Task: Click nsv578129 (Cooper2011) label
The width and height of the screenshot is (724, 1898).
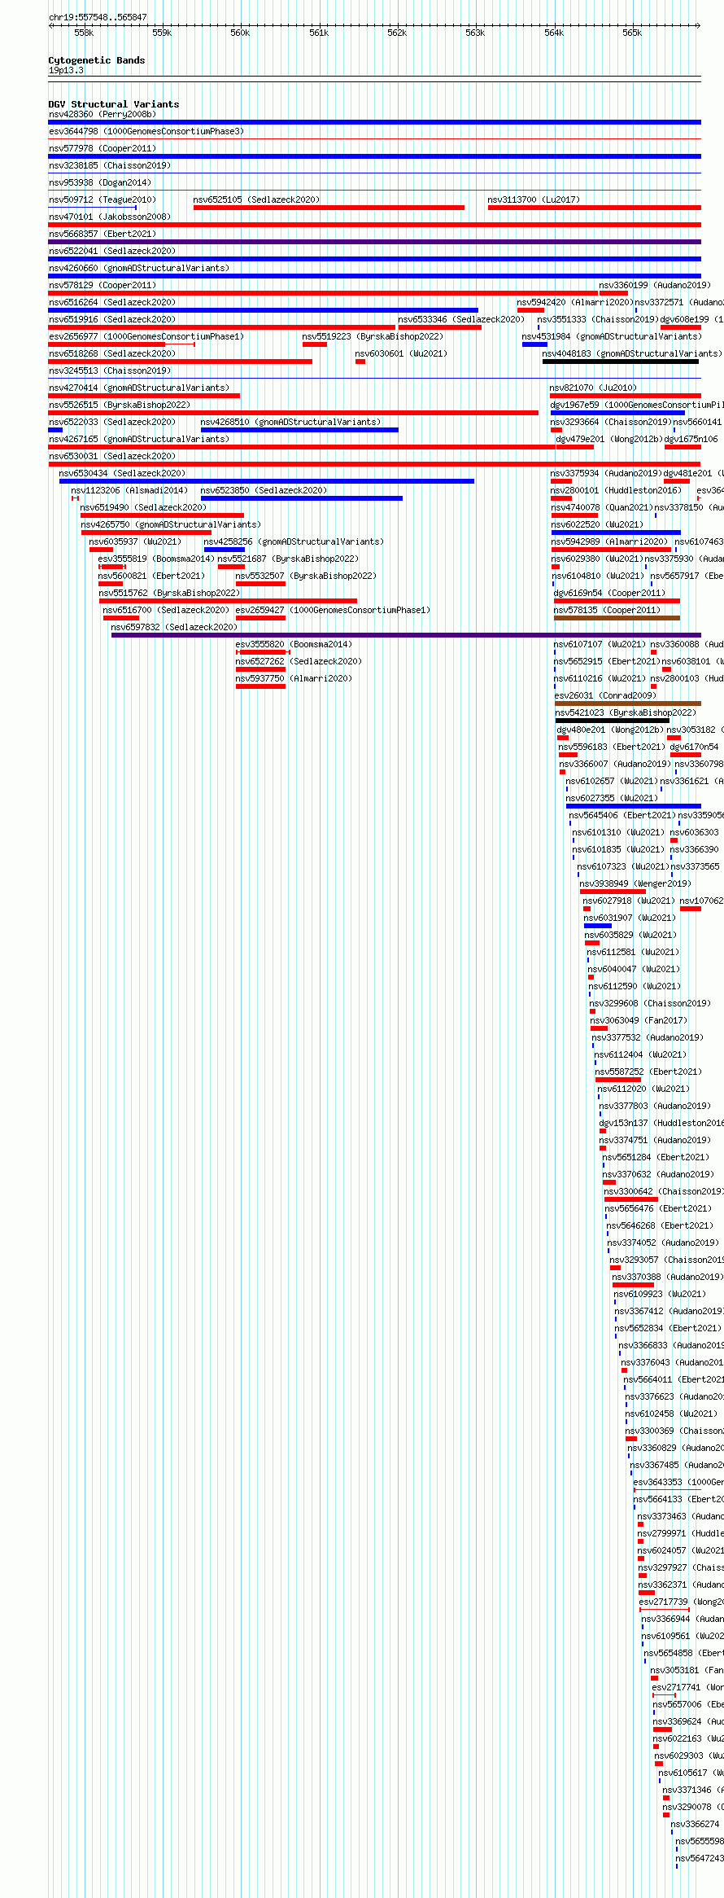Action: point(102,286)
